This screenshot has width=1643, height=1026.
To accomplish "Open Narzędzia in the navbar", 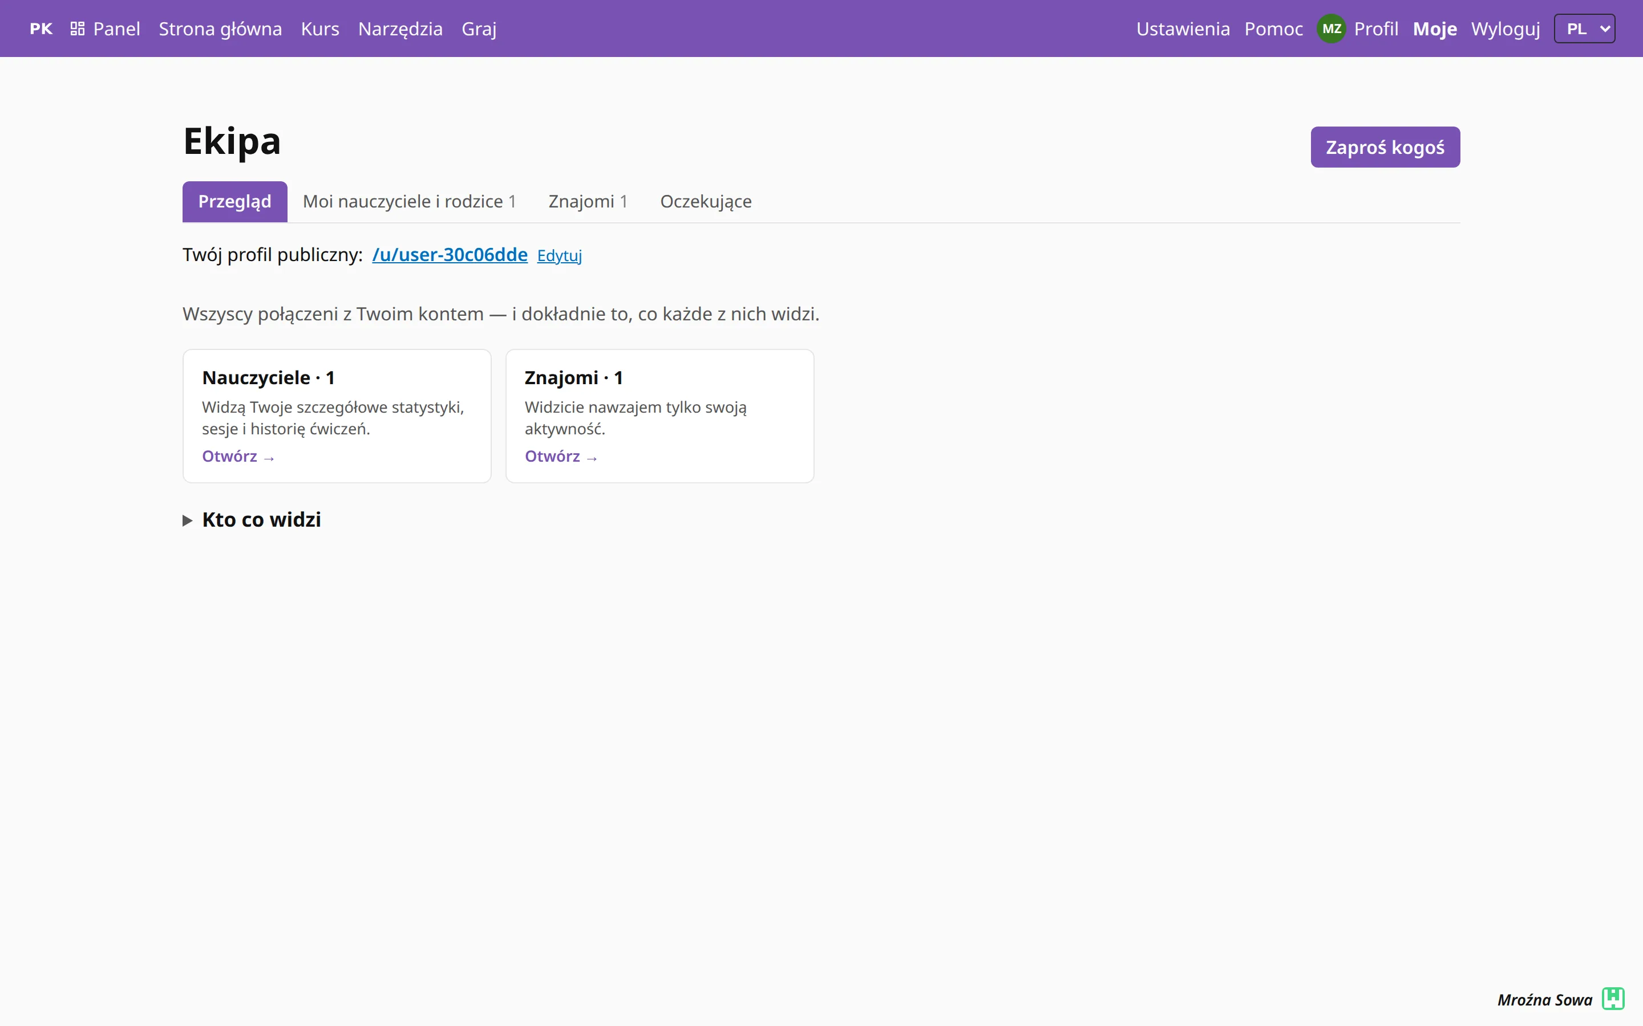I will click(400, 28).
